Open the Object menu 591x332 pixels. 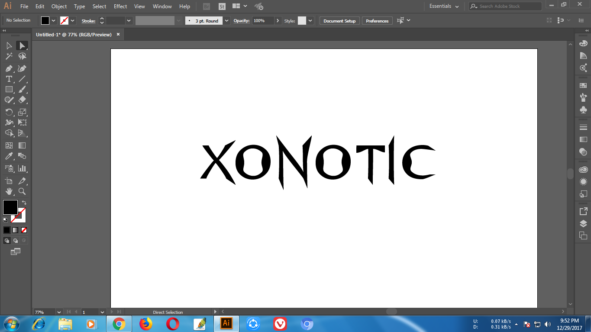click(59, 6)
